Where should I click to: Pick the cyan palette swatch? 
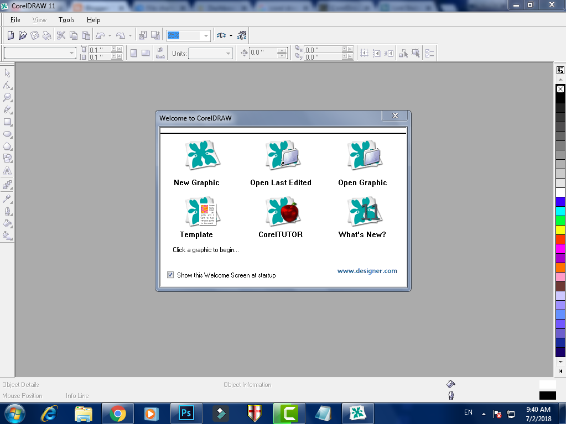[560, 211]
